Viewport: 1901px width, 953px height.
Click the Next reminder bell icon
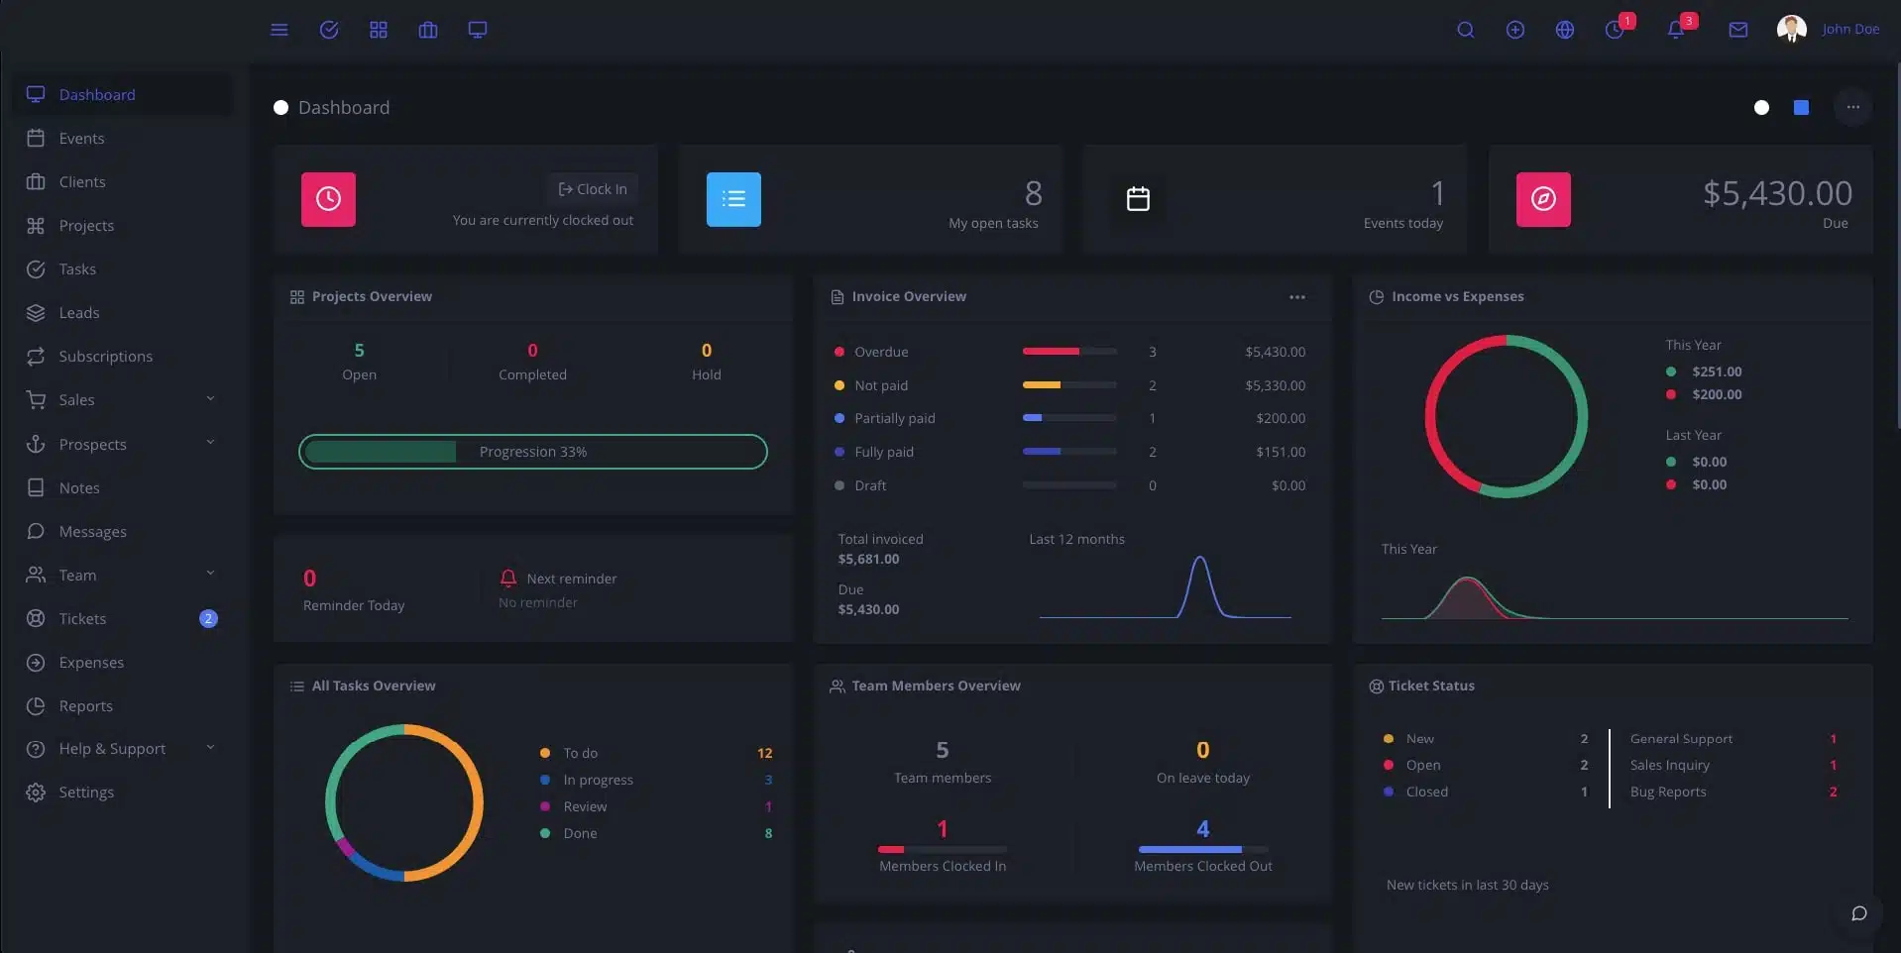[508, 578]
